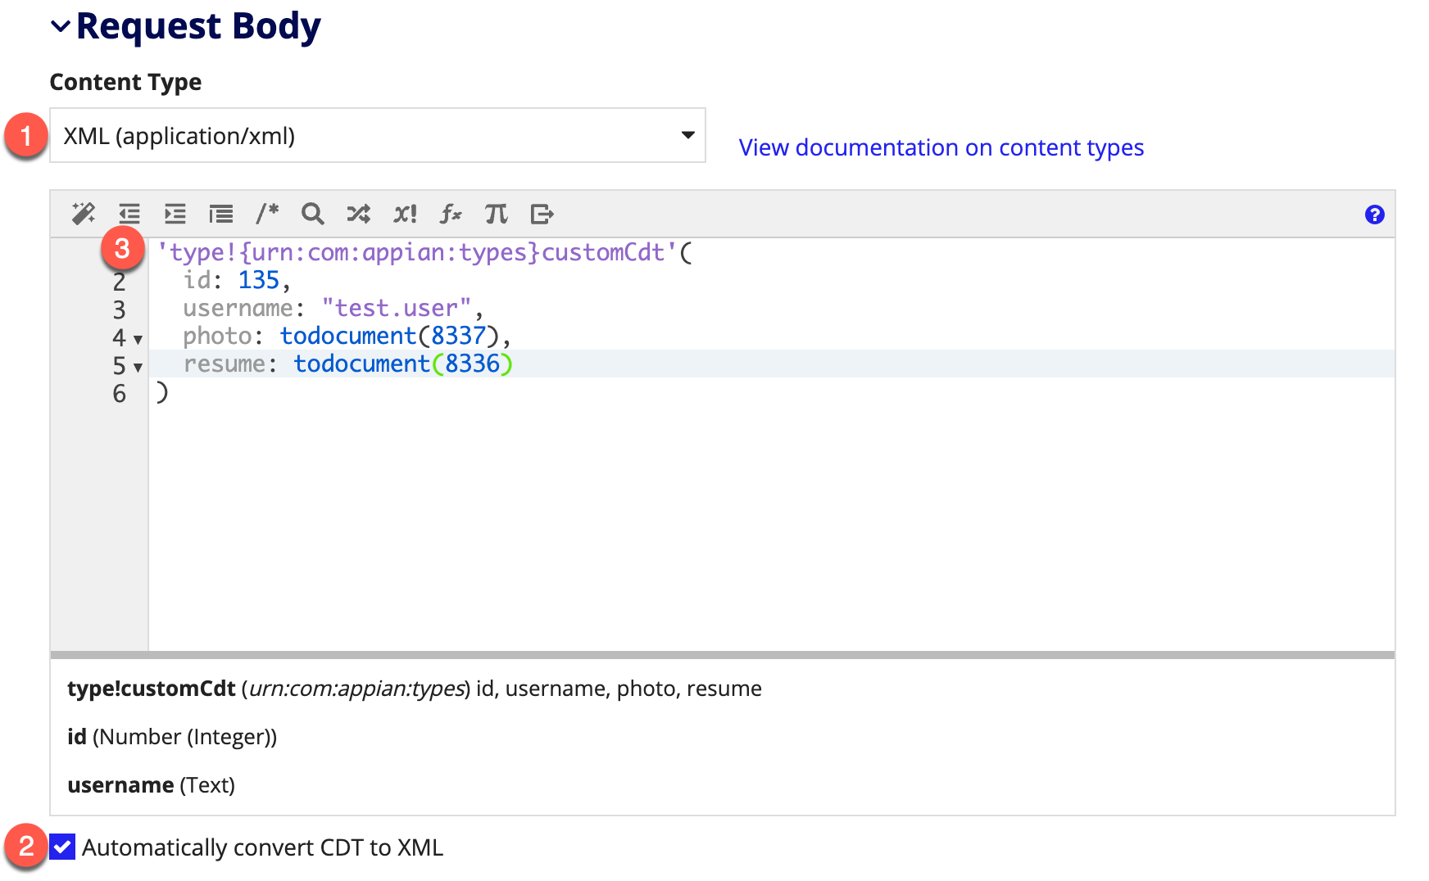This screenshot has width=1429, height=881.
Task: Click the username "test.user" code line
Action: [333, 308]
